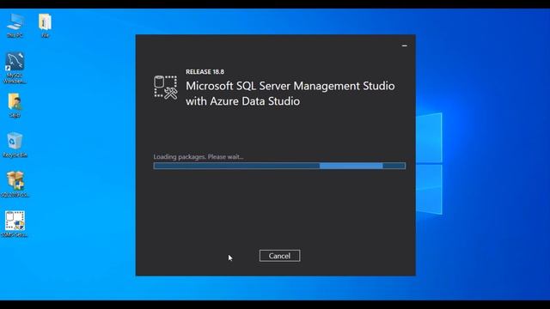Click the 'with Azure Data Studio' text
The width and height of the screenshot is (550, 309).
[x=242, y=101]
